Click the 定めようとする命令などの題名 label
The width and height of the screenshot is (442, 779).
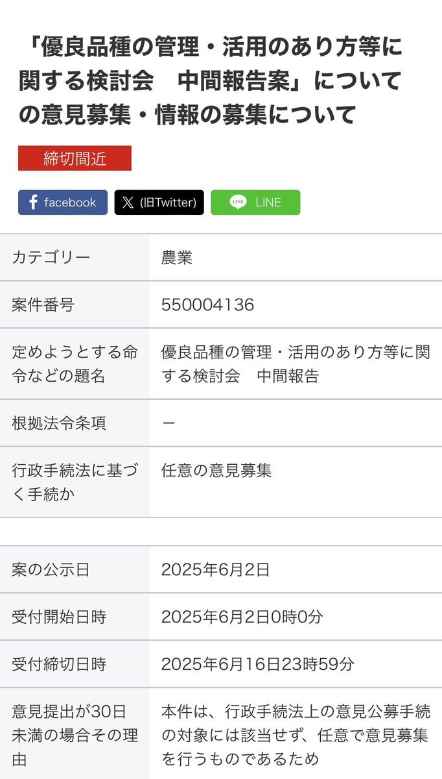(75, 364)
